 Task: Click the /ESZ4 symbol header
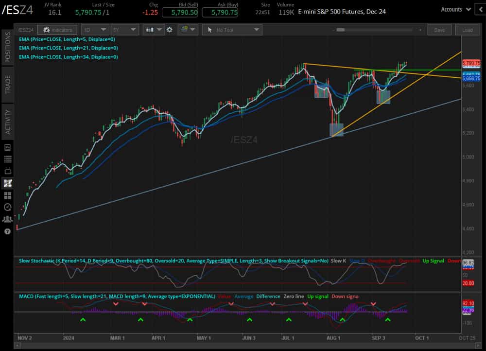pos(17,10)
